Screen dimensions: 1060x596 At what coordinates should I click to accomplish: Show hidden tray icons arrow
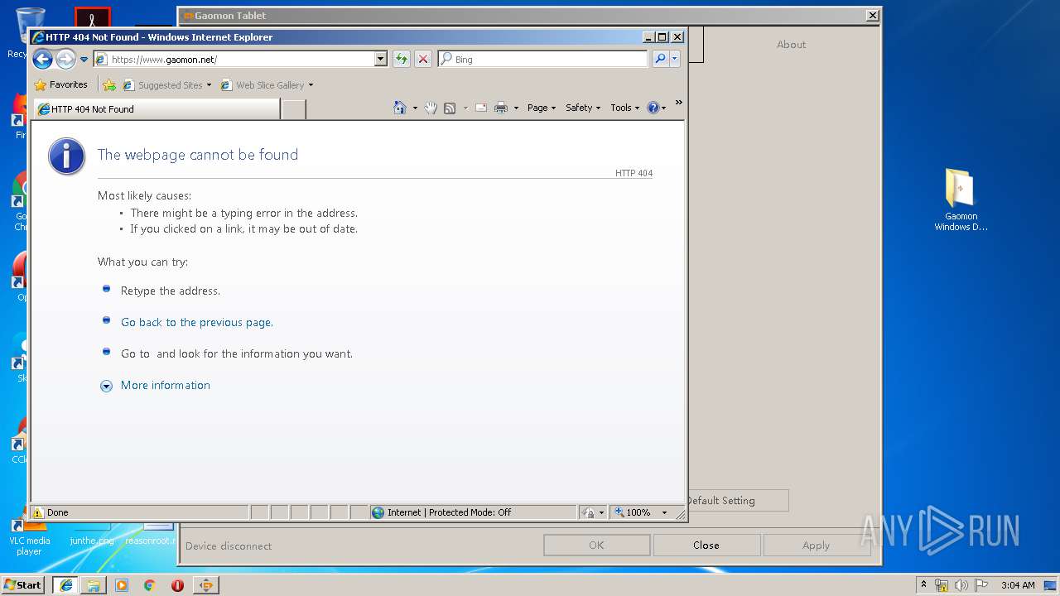pos(924,585)
